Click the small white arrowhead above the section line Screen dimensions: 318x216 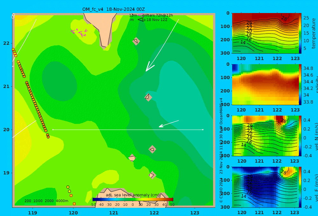click(161, 126)
